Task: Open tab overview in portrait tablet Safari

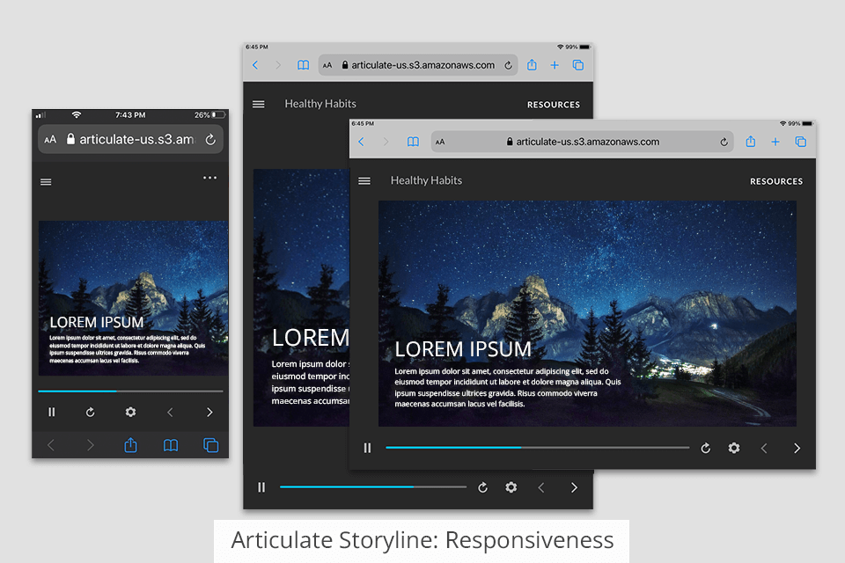Action: 578,65
